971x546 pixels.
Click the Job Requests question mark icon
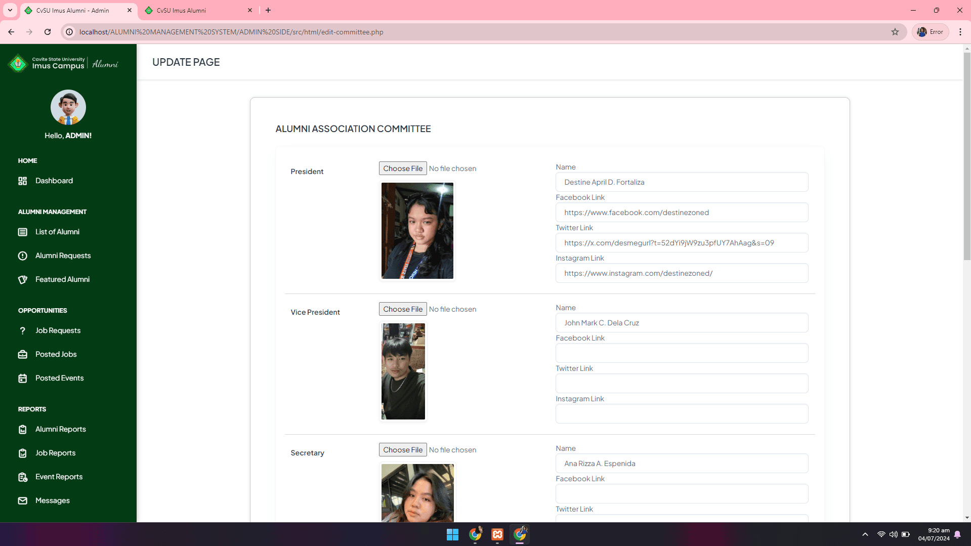coord(22,330)
